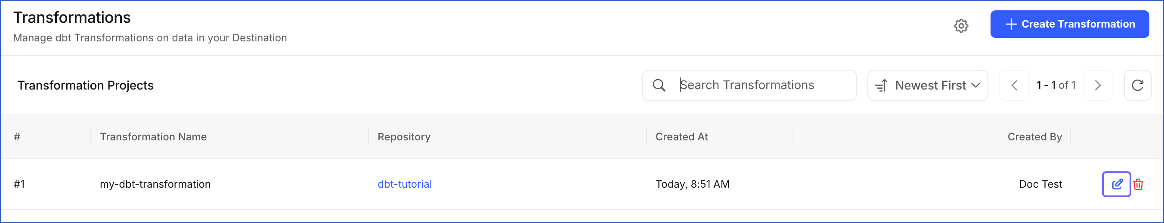The image size is (1164, 223).
Task: Click the magnifying glass search icon
Action: (659, 85)
